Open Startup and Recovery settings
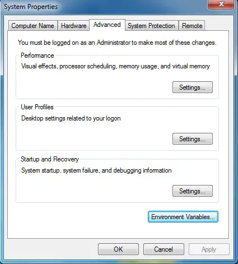Viewport: 238px width, 264px height. (193, 191)
